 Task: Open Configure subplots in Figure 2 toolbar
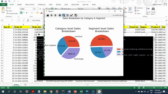coord(67,15)
